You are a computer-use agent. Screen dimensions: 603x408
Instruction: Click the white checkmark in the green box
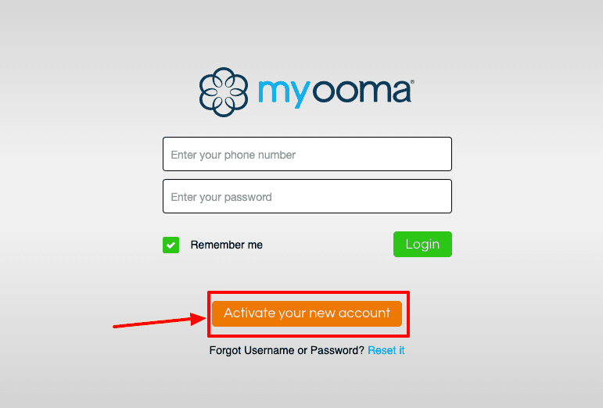coord(170,245)
